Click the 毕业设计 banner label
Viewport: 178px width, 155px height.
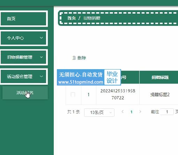tap(112, 77)
